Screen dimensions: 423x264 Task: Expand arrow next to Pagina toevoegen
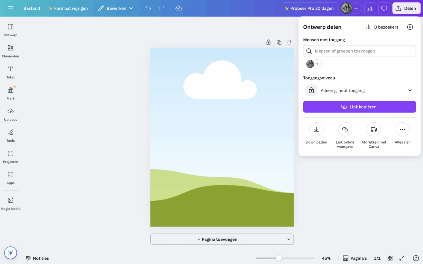289,239
